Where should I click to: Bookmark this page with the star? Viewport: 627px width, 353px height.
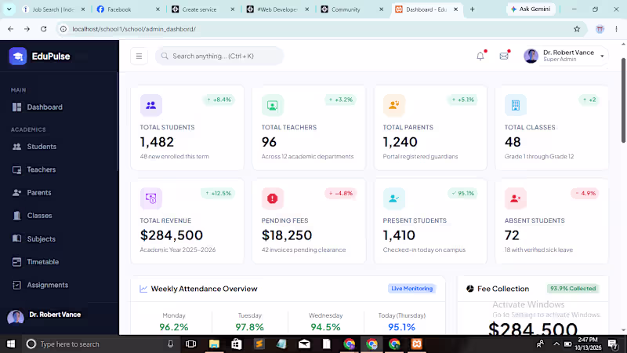tap(577, 29)
